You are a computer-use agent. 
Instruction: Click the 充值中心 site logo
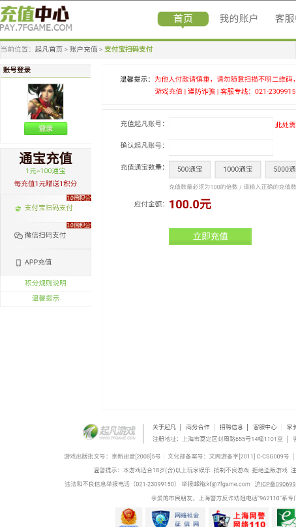(x=36, y=19)
